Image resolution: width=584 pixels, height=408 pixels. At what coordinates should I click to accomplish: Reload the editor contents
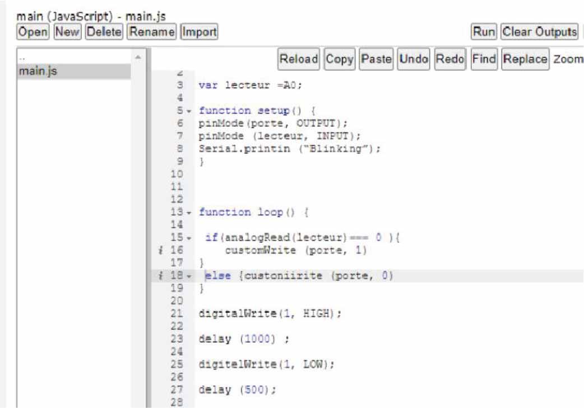pyautogui.click(x=299, y=59)
